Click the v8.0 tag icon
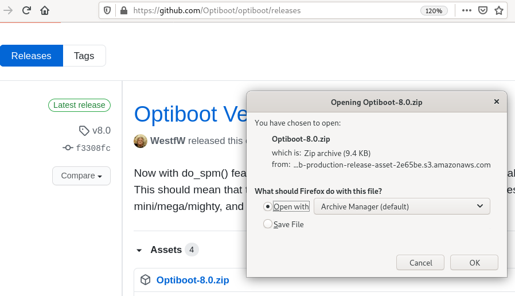 click(84, 130)
